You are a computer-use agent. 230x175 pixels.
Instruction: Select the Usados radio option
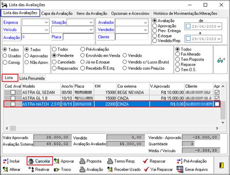click(x=5, y=56)
